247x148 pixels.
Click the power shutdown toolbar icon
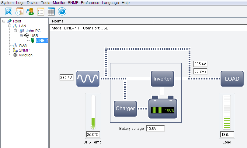[x=9, y=12]
